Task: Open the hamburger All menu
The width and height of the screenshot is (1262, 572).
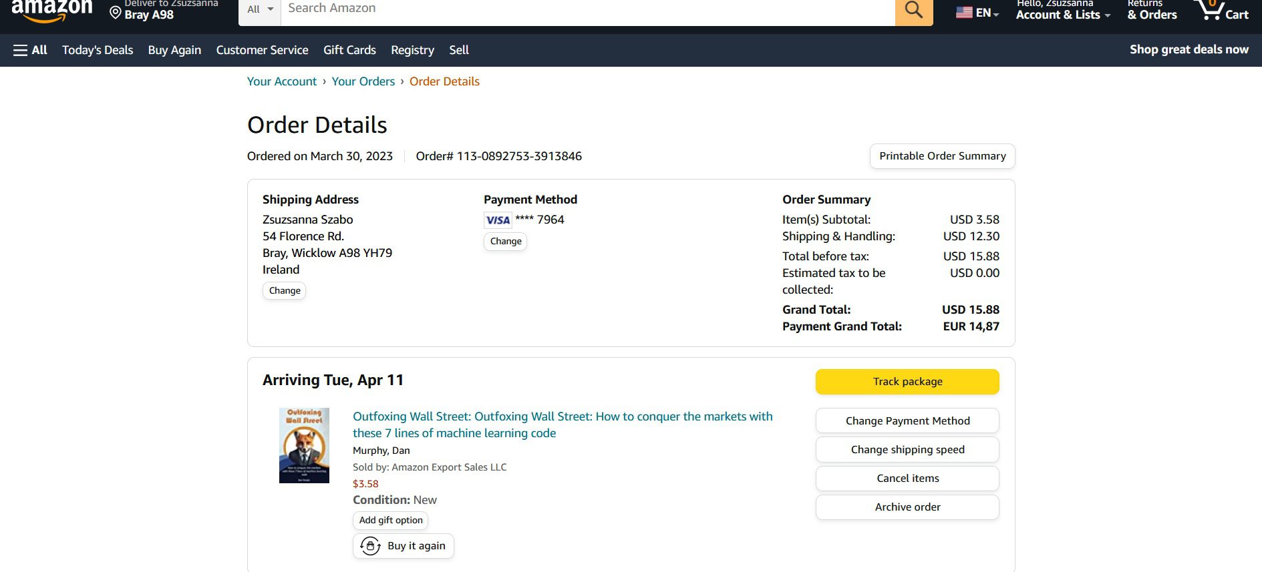Action: [30, 50]
